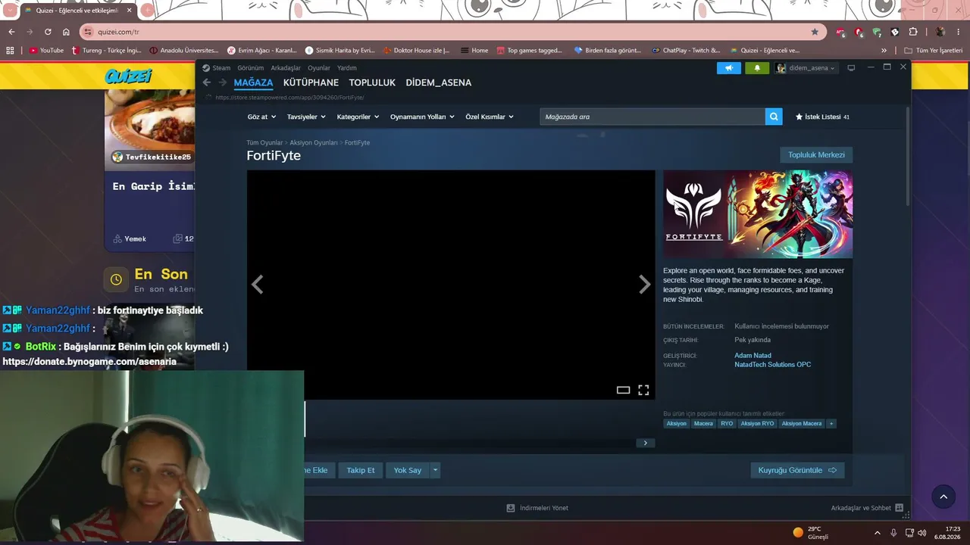Click the Chrome site information icon
The width and height of the screenshot is (970, 545).
pyautogui.click(x=88, y=32)
